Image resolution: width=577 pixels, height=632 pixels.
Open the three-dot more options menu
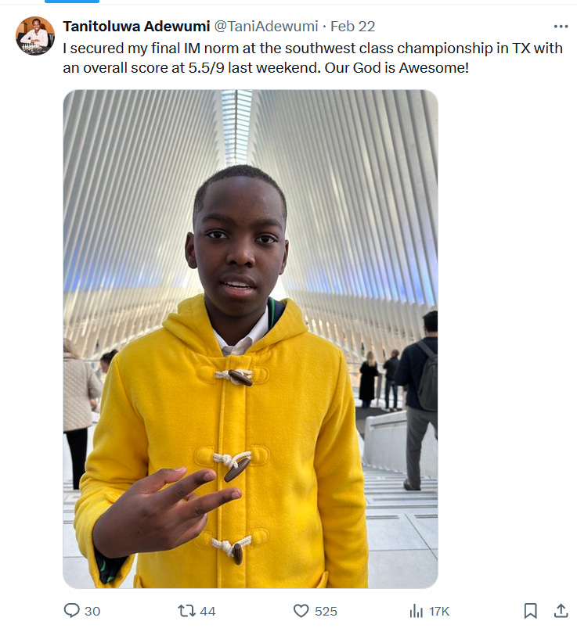click(561, 27)
